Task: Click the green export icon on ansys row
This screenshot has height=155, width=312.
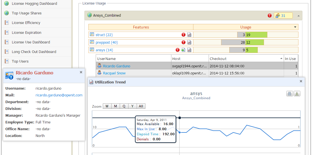Action: point(184,50)
